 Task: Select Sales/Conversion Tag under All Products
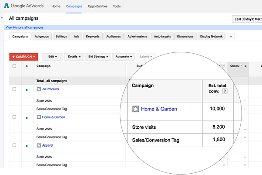pyautogui.click(x=52, y=109)
